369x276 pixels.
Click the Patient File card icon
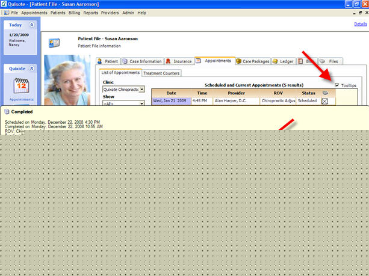tap(54, 43)
